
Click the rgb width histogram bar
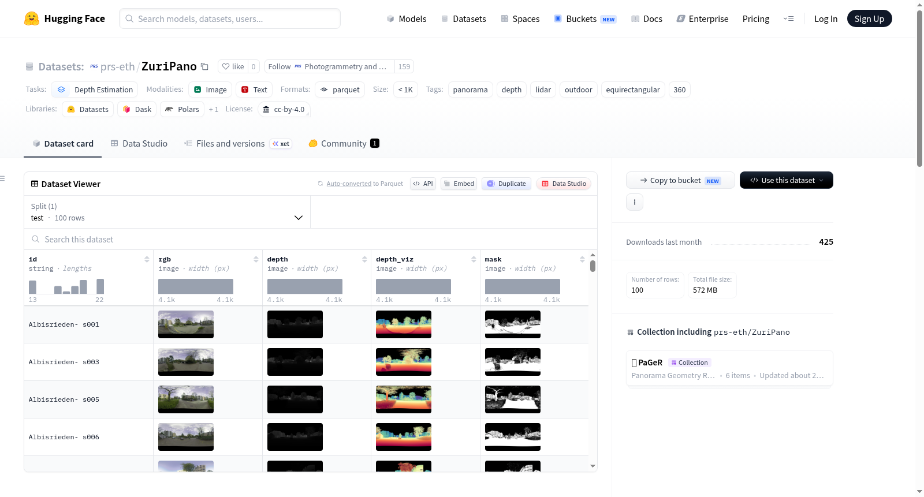pos(196,286)
